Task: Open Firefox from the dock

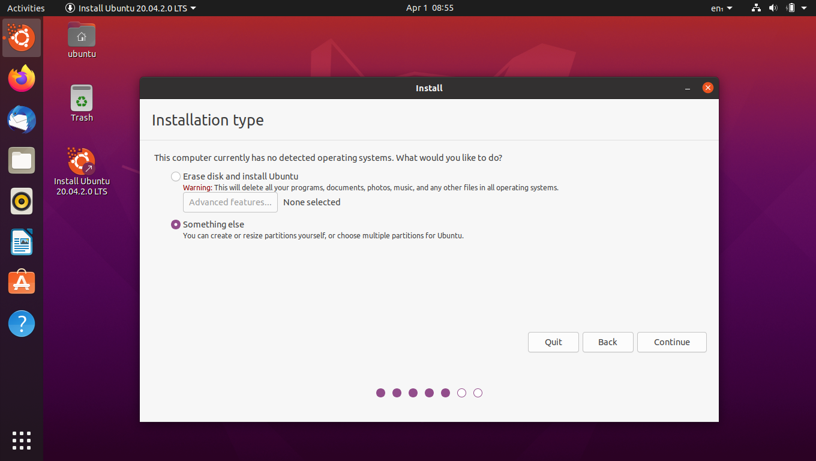Action: pyautogui.click(x=22, y=79)
